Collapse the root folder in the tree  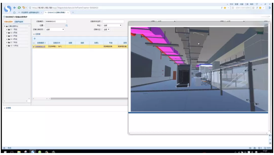coord(5,26)
